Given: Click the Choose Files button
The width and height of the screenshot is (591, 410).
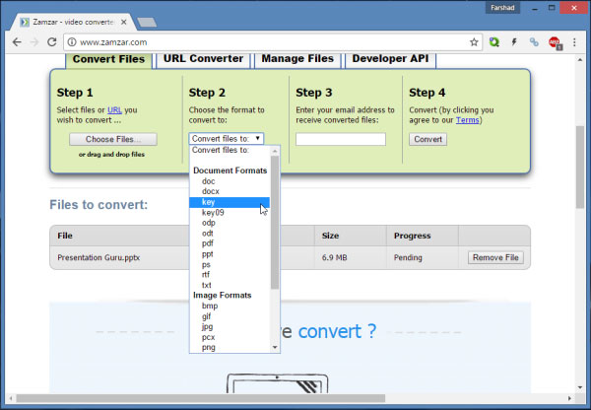Looking at the screenshot, I should (113, 139).
